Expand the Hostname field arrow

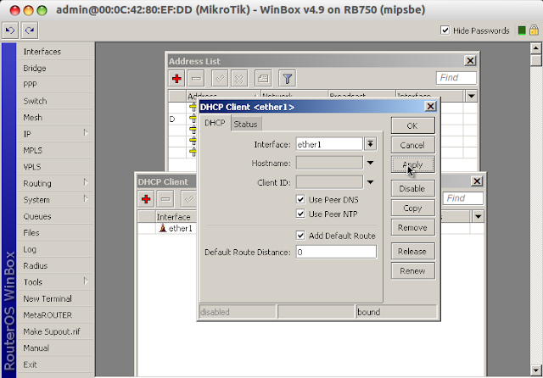[370, 163]
